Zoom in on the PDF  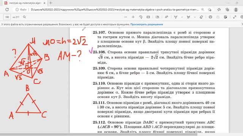click(x=133, y=17)
